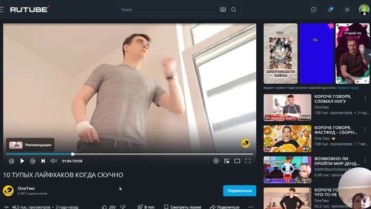Skip to the next video
This screenshot has width=371, height=209.
click(x=43, y=161)
